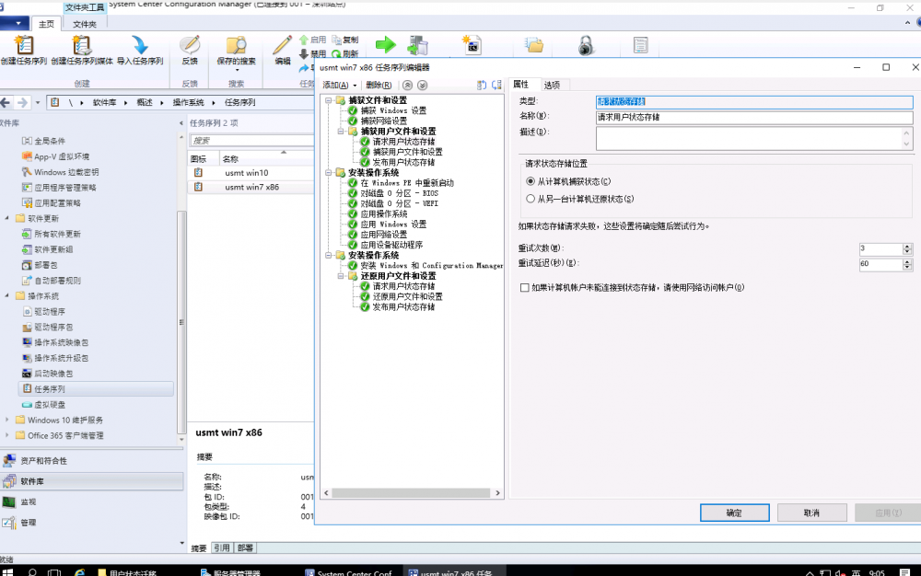Collapse the first 捕获文件和设置 group
Screen dimensions: 921x576
pos(329,100)
